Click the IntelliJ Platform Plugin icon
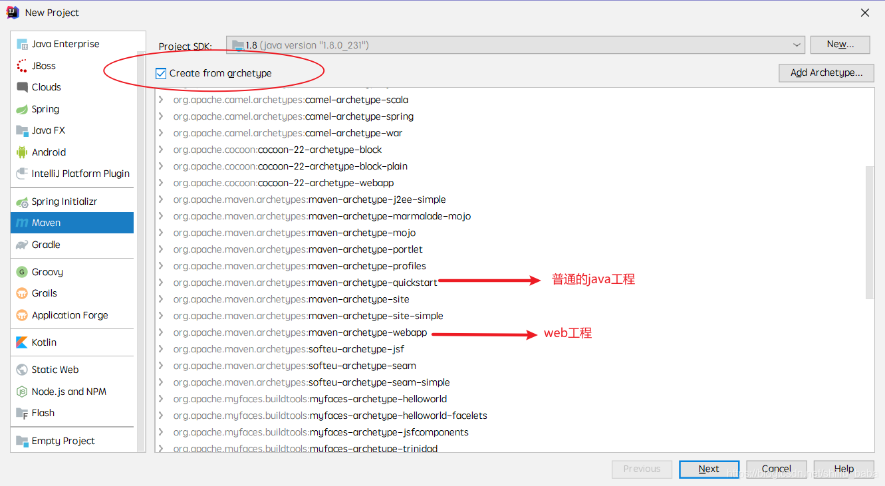Image resolution: width=885 pixels, height=486 pixels. pos(22,174)
